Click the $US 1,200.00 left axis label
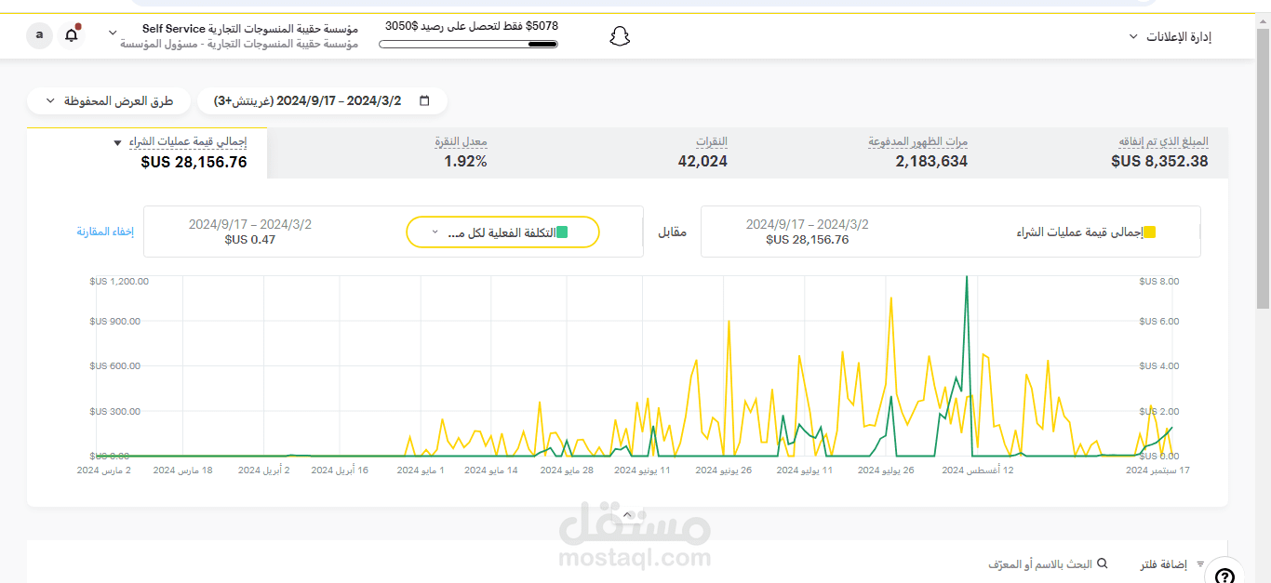The height and width of the screenshot is (583, 1271). [x=119, y=281]
